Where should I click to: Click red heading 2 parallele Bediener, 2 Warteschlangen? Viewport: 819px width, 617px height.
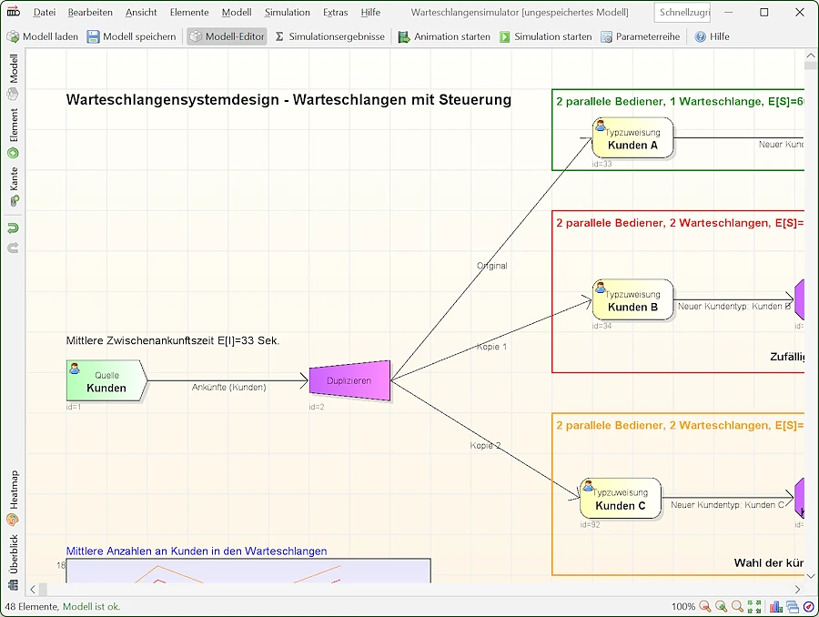point(680,223)
